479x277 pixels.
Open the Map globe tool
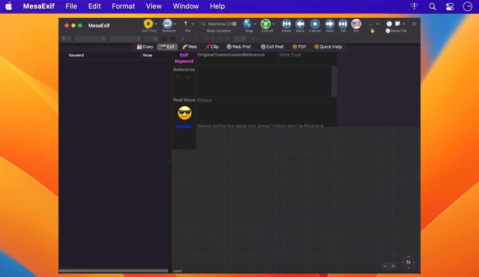tap(248, 24)
